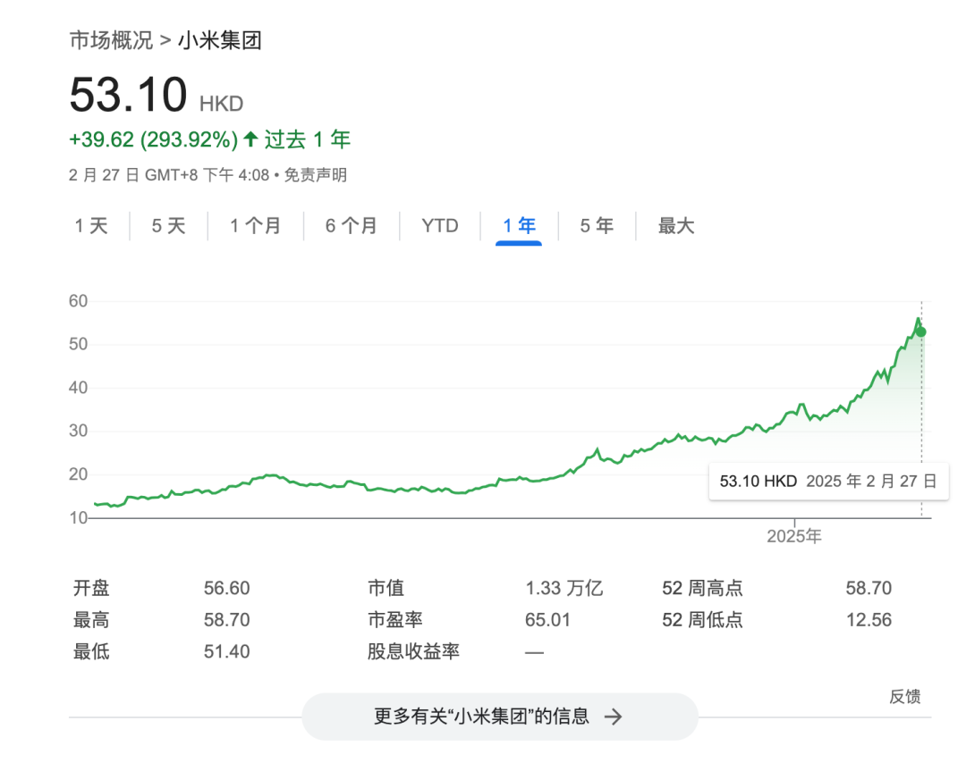Screen dimensions: 966x763
Task: Click the 最低 value 51.40
Action: 226,651
